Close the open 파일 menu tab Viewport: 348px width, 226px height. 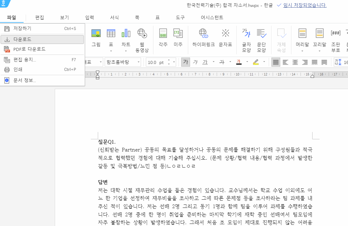(x=11, y=18)
